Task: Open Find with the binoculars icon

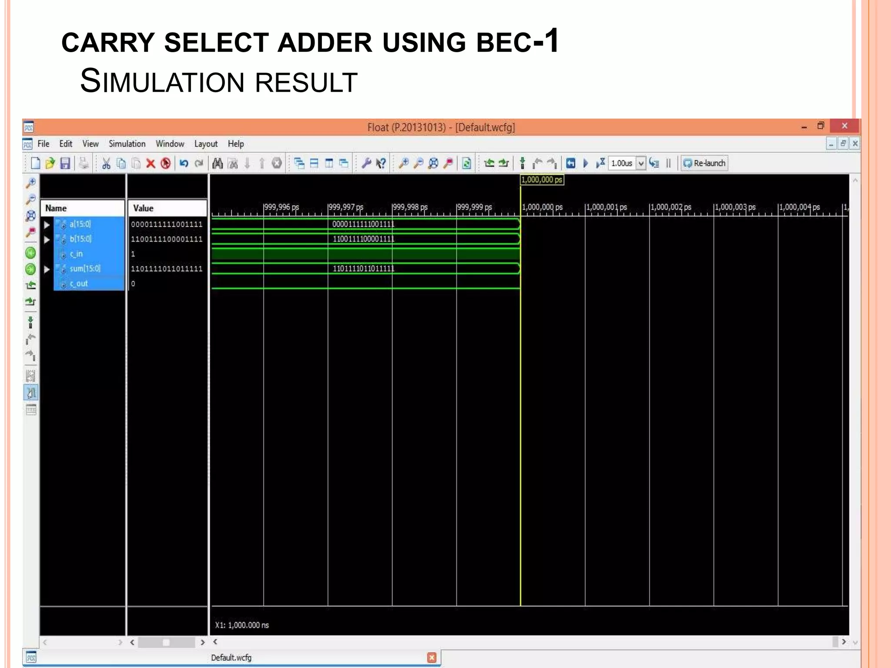Action: pyautogui.click(x=218, y=164)
